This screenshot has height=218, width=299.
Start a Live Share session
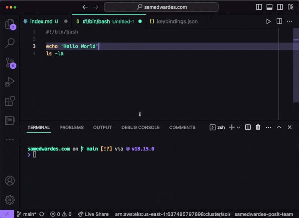pos(93,214)
